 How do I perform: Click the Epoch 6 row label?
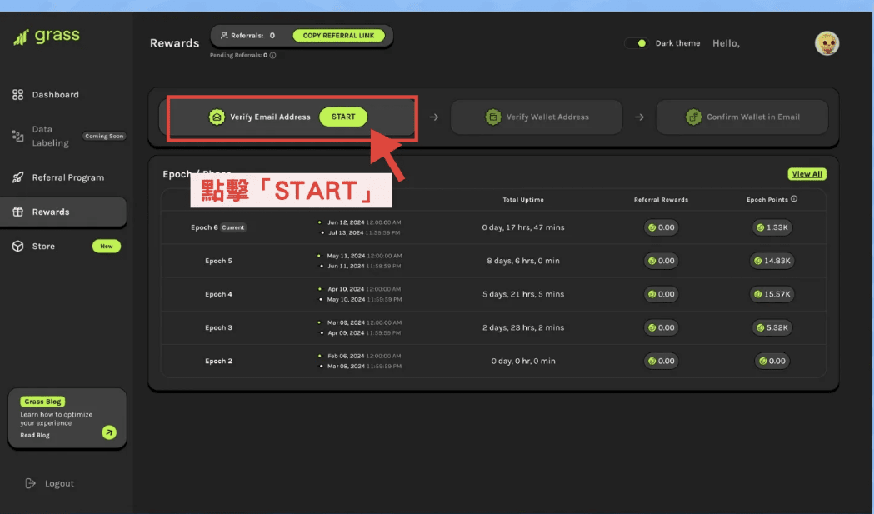coord(205,227)
